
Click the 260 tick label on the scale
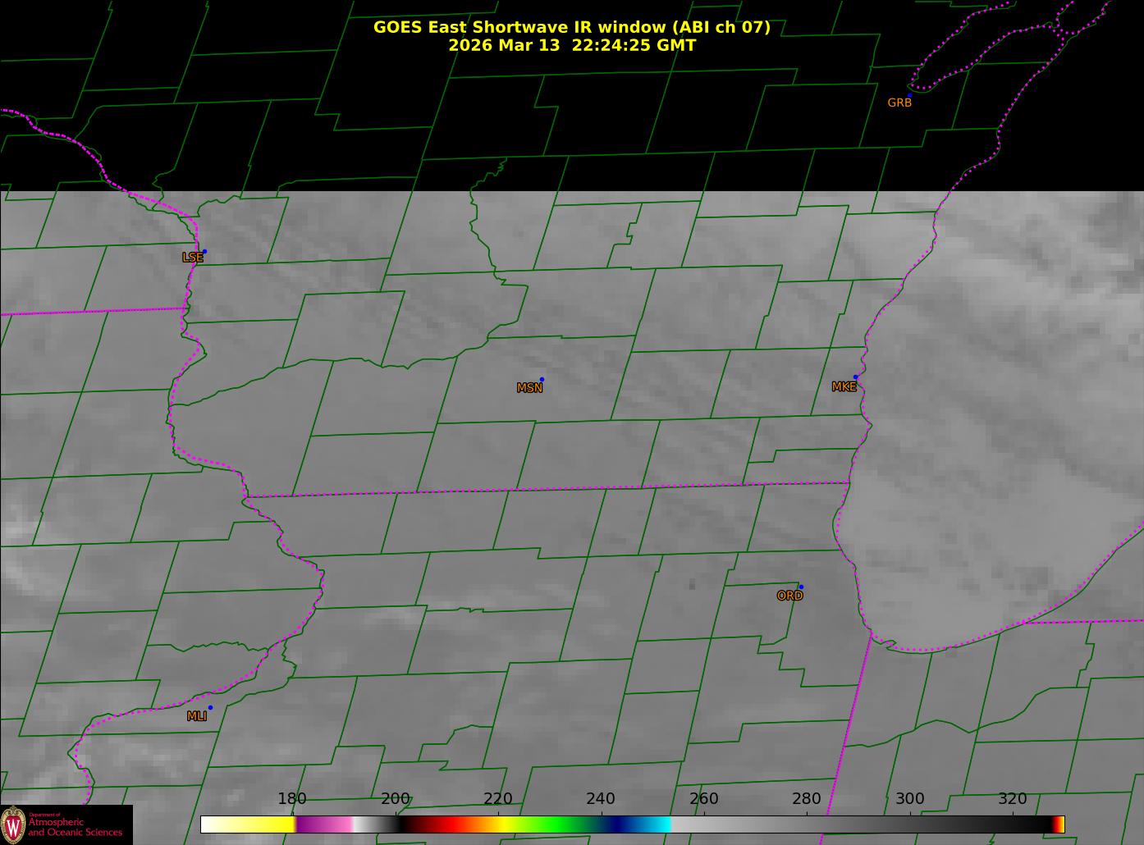703,798
